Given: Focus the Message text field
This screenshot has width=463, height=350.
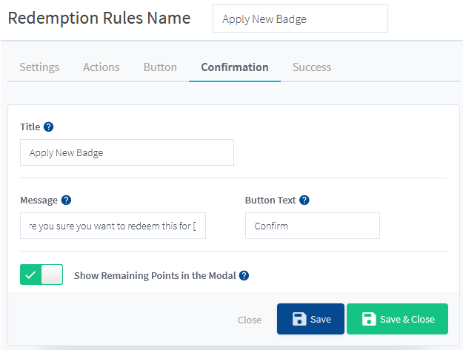Looking at the screenshot, I should (113, 226).
